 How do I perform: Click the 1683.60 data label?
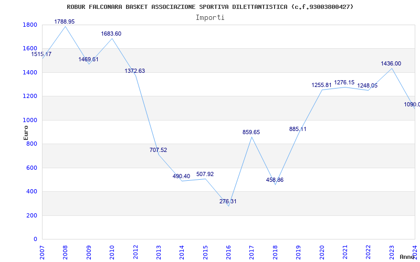click(x=111, y=34)
